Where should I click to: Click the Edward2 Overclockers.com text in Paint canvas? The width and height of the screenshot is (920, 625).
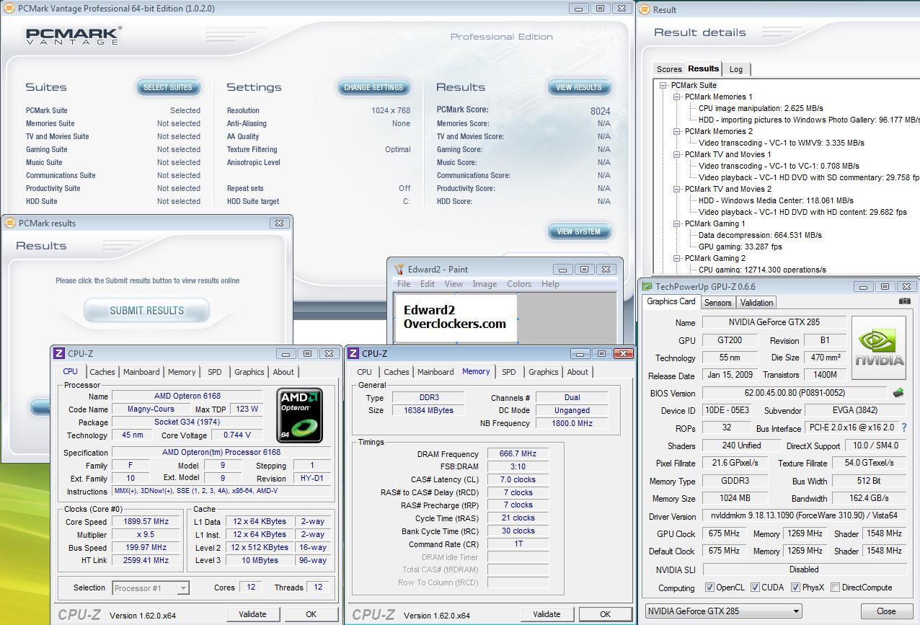454,317
